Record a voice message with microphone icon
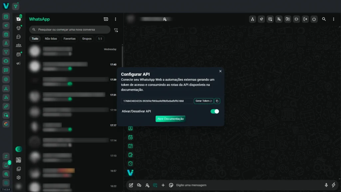 tap(326, 185)
